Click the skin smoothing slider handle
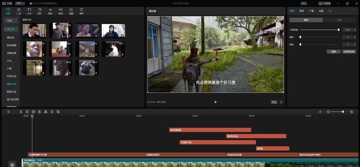 pyautogui.click(x=300, y=37)
